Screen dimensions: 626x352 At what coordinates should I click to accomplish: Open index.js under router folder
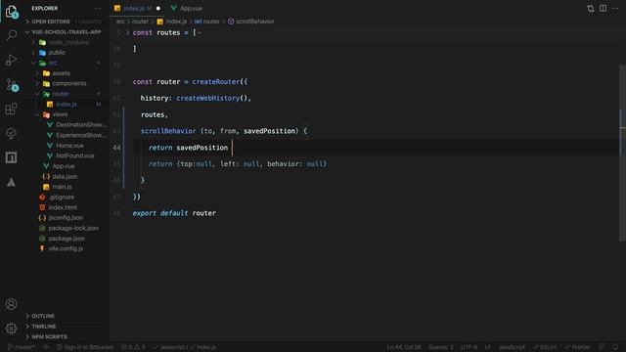click(67, 105)
